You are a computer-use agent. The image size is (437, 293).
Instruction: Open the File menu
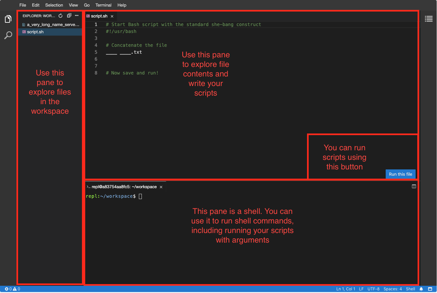coord(23,5)
